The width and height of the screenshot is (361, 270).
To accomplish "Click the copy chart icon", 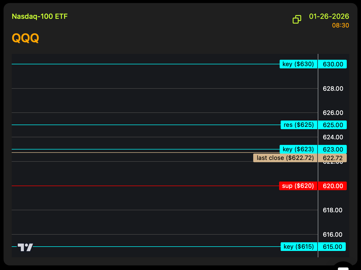I will [x=297, y=19].
